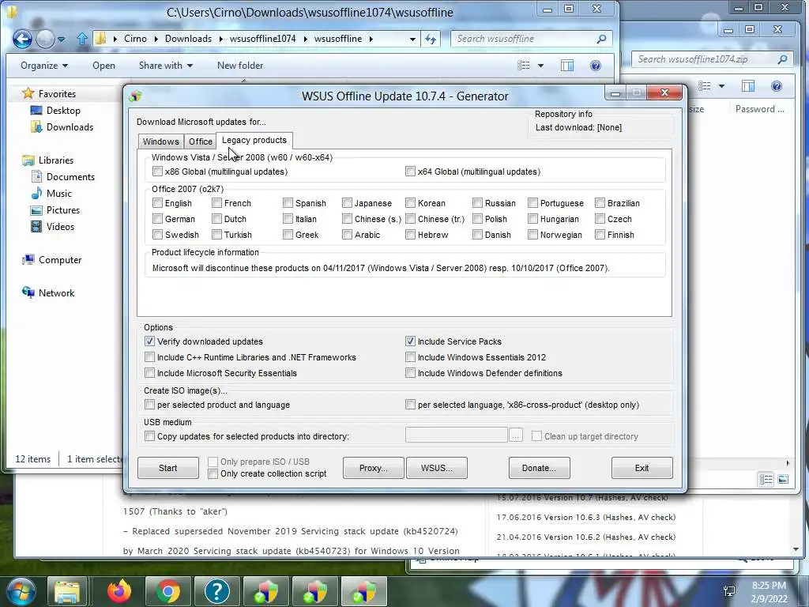This screenshot has height=607, width=809.
Task: Open the Organize dropdown menu
Action: click(x=44, y=66)
